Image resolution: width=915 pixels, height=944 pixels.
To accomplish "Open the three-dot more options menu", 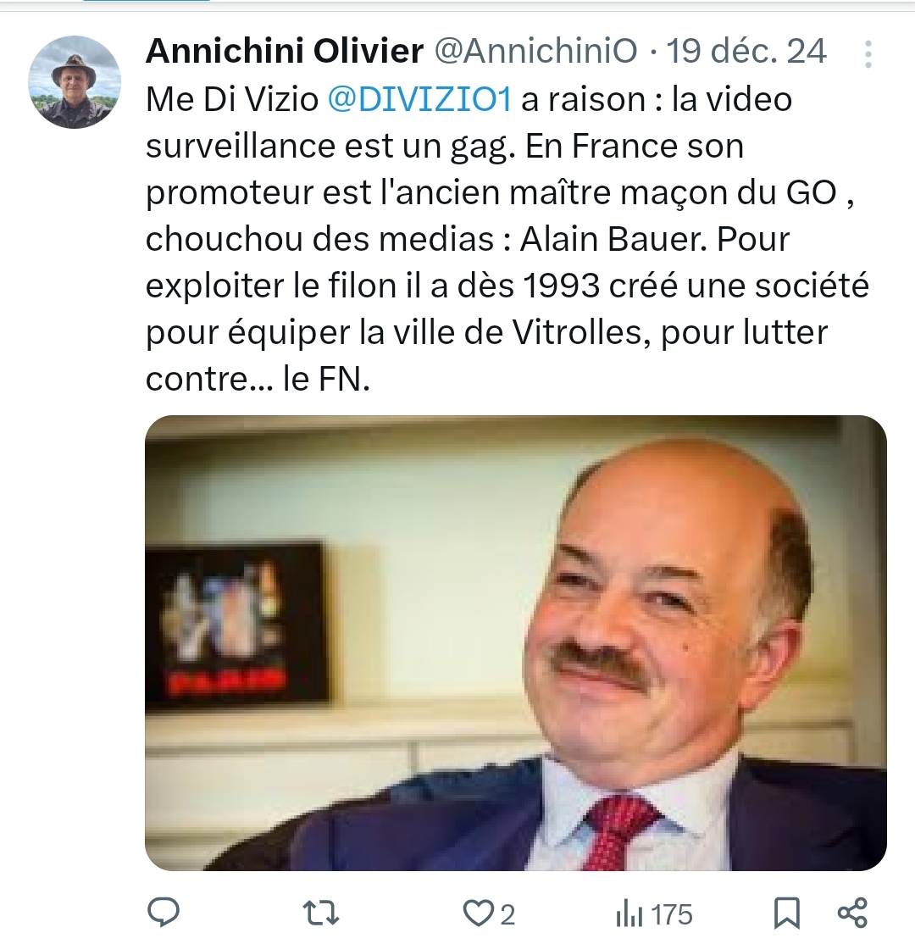I will (x=868, y=54).
